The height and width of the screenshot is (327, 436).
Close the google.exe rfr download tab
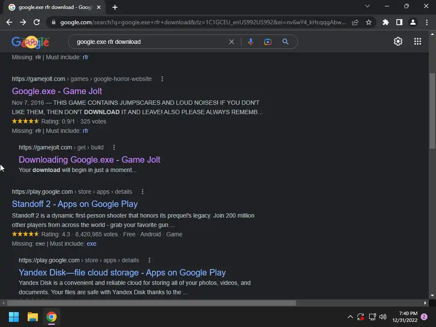[99, 7]
